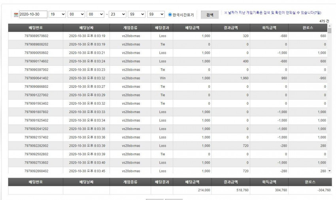The image size is (336, 200).
Task: Select bet number 7979092282002
Action: (36, 146)
